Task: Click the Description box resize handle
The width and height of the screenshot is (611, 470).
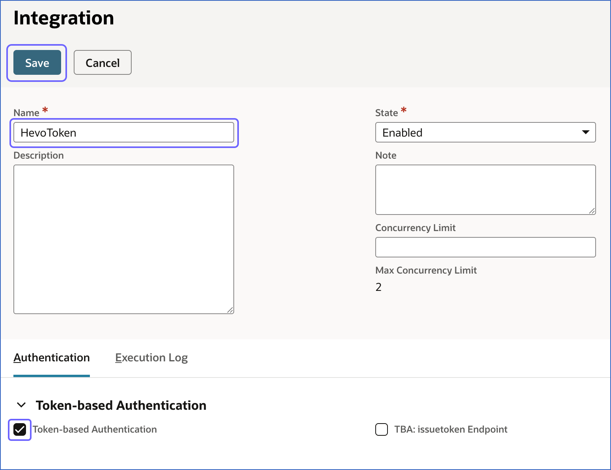Action: 231,311
